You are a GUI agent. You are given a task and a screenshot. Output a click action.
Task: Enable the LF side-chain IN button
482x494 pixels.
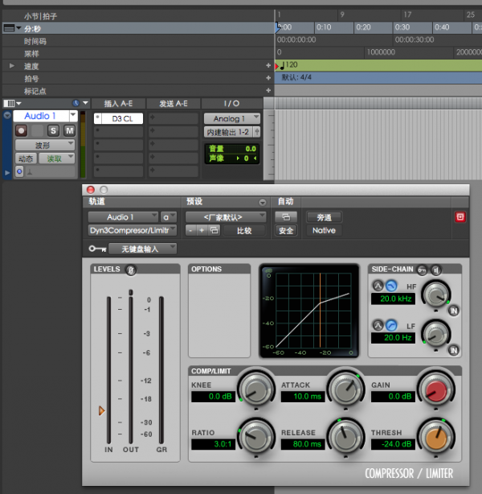pos(454,350)
